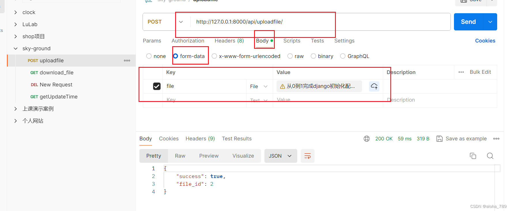Switch to the Settings tab
The width and height of the screenshot is (511, 211).
[x=345, y=41]
